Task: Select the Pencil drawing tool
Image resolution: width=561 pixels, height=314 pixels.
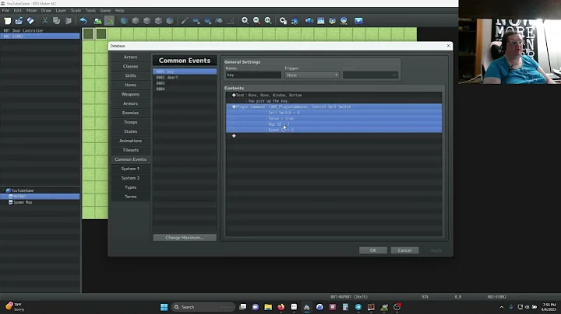Action: point(184,21)
